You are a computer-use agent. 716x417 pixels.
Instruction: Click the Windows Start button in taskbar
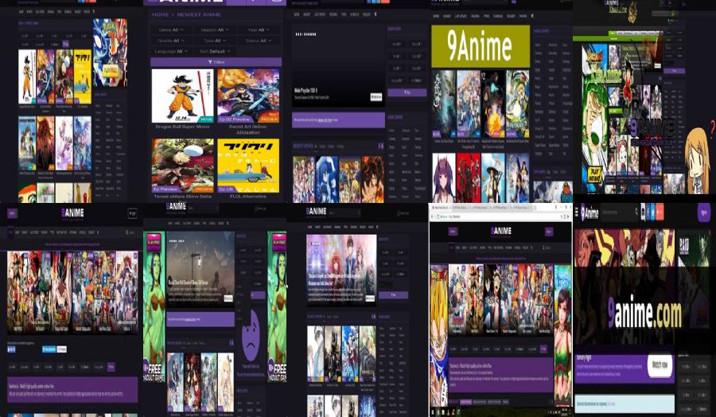point(434,412)
